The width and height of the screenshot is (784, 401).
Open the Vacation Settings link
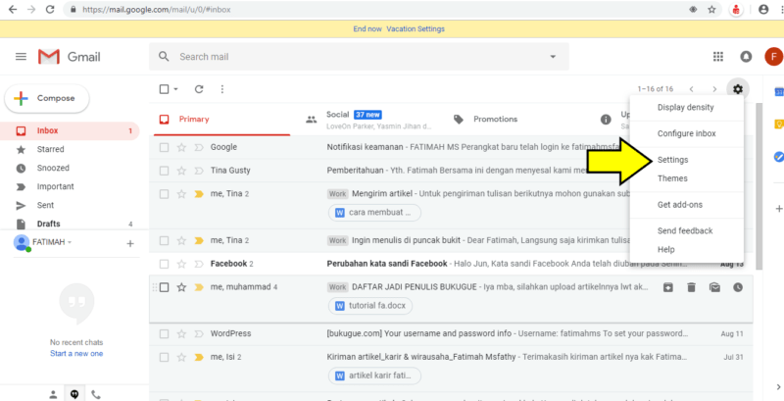click(x=416, y=29)
